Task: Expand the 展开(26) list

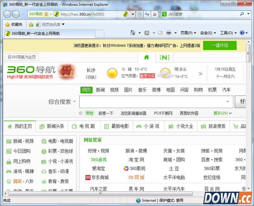Action: click(x=223, y=113)
